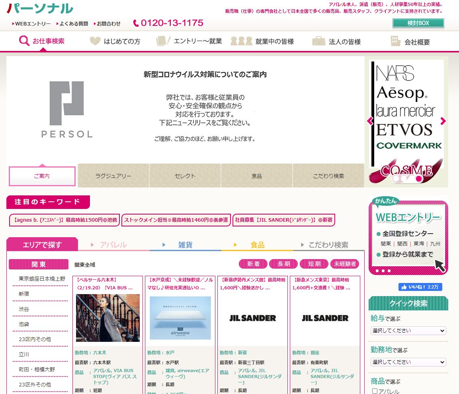Viewport: 459px width, 394px height.
Task: Click the briefcase icon beside 法人の皆様
Action: (x=318, y=41)
